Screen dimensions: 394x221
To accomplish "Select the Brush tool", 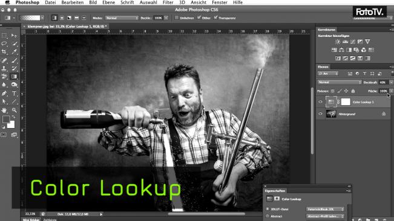I will 14,60.
